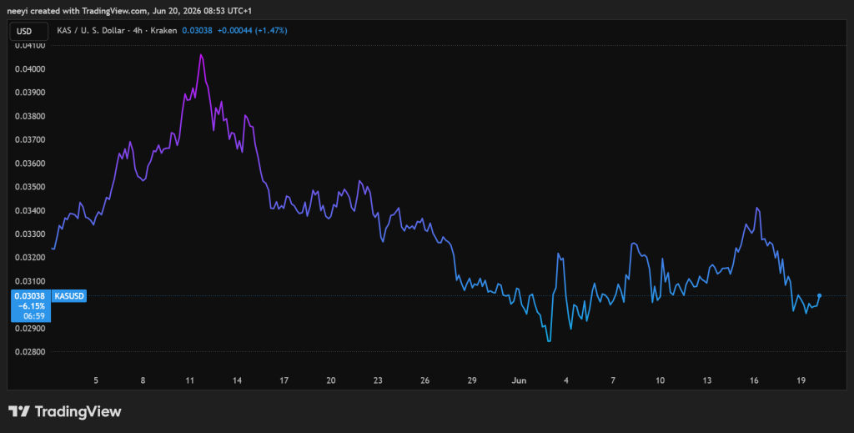854x433 pixels.
Task: Click the date label 4 on time axis
Action: 566,380
